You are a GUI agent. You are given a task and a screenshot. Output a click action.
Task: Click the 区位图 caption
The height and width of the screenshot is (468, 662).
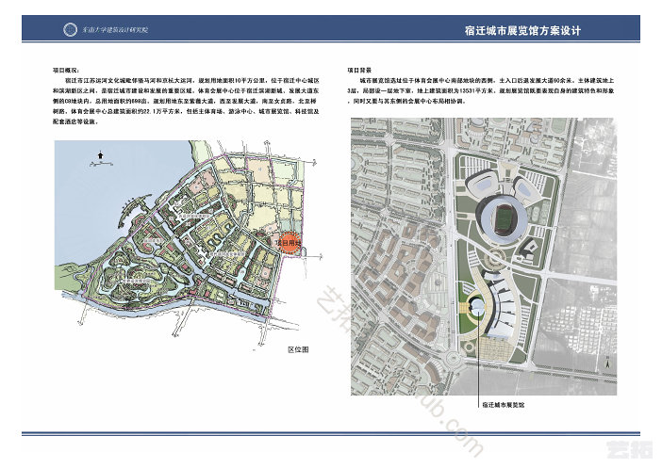(x=298, y=349)
